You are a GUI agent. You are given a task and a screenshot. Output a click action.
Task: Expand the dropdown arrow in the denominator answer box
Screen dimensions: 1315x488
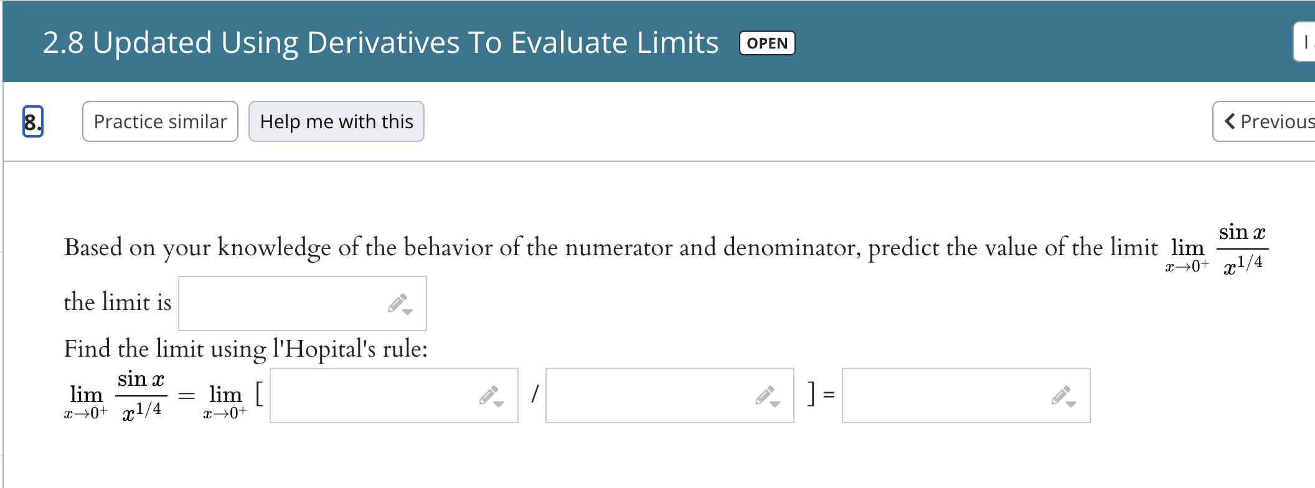775,403
